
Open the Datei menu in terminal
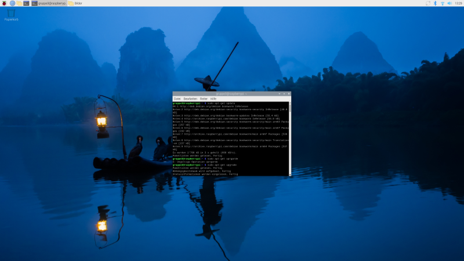(x=177, y=99)
